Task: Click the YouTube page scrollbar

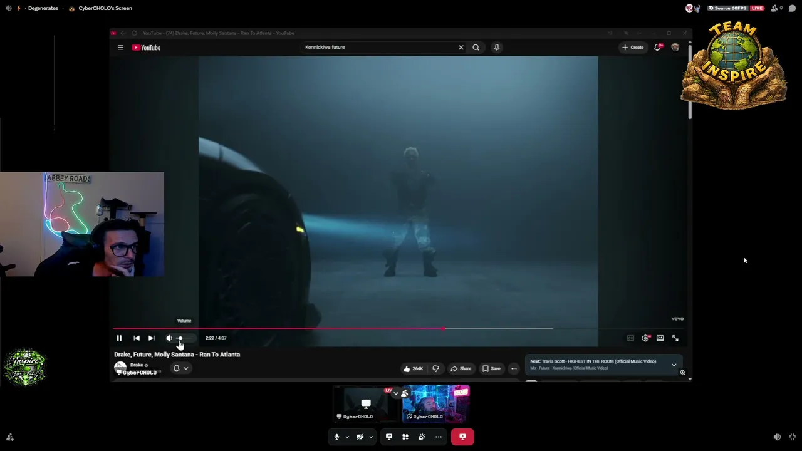Action: point(690,82)
